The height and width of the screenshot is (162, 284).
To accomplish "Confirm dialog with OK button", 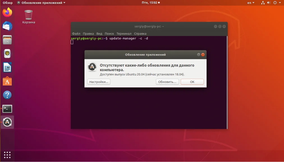I will click(x=192, y=82).
